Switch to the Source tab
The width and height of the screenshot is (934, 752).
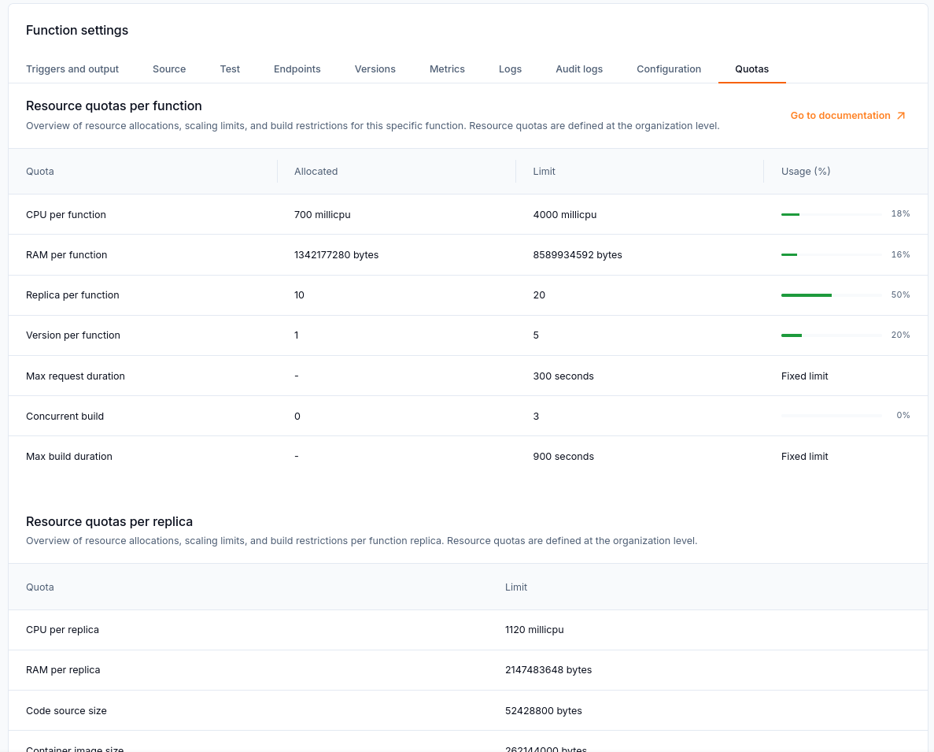tap(169, 69)
